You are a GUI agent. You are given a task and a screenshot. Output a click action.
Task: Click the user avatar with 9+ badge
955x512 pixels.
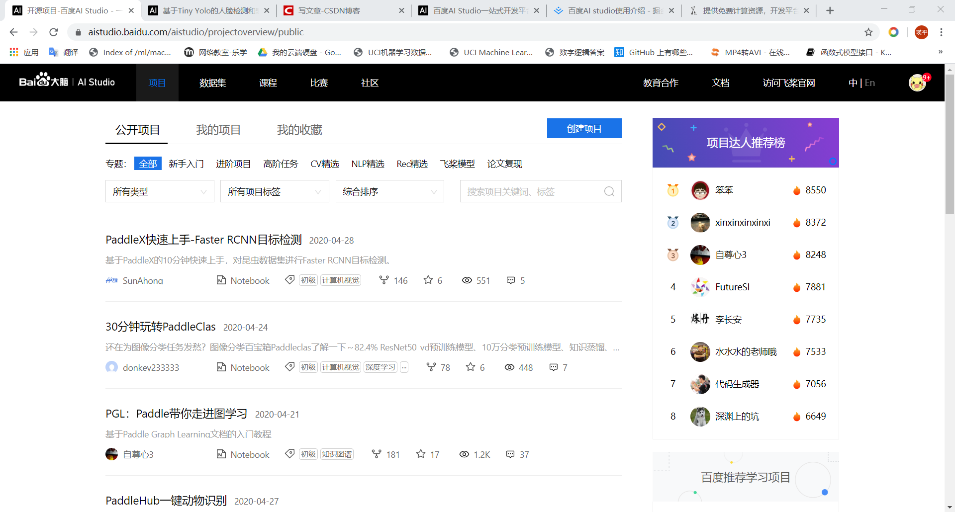(x=918, y=83)
